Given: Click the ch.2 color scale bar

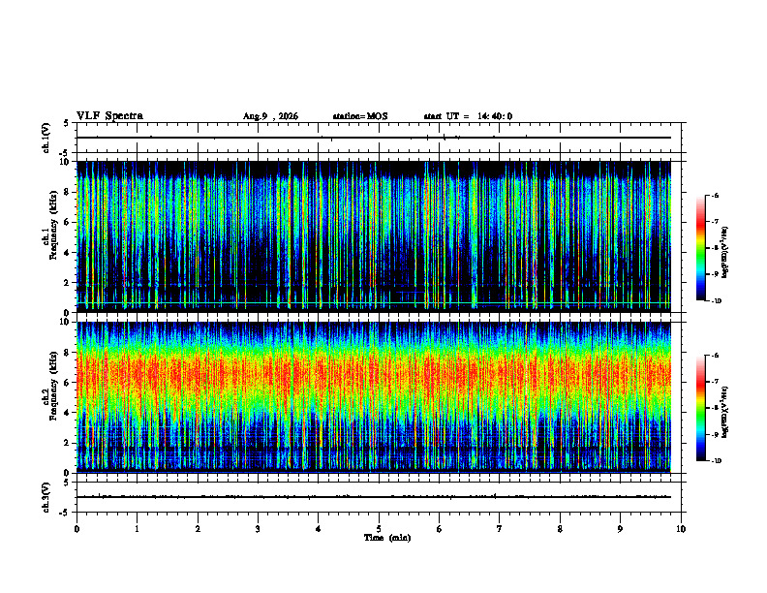Looking at the screenshot, I should point(701,408).
